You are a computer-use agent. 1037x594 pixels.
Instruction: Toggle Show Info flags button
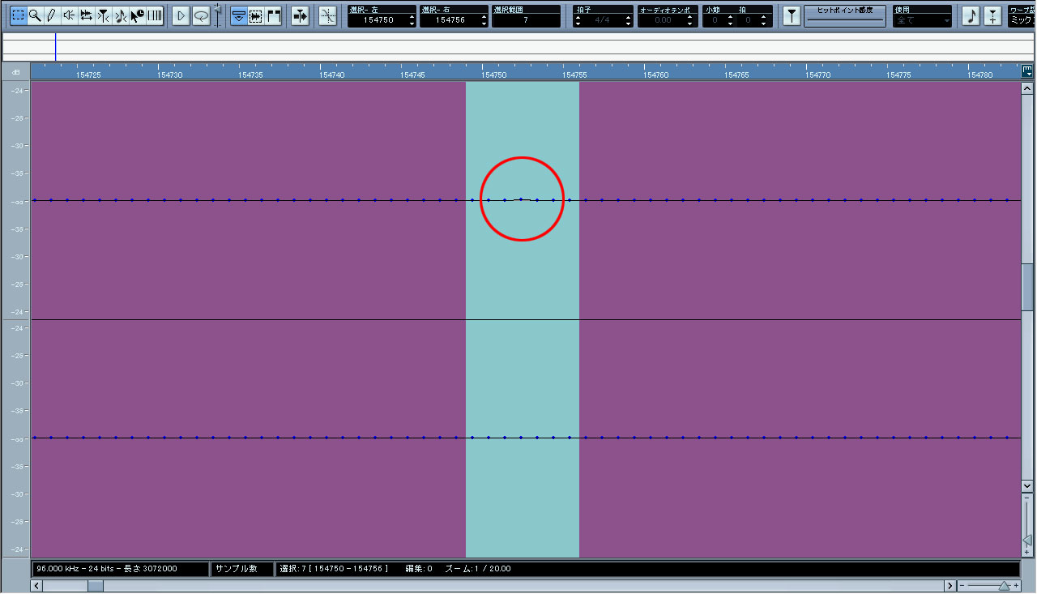tap(274, 15)
